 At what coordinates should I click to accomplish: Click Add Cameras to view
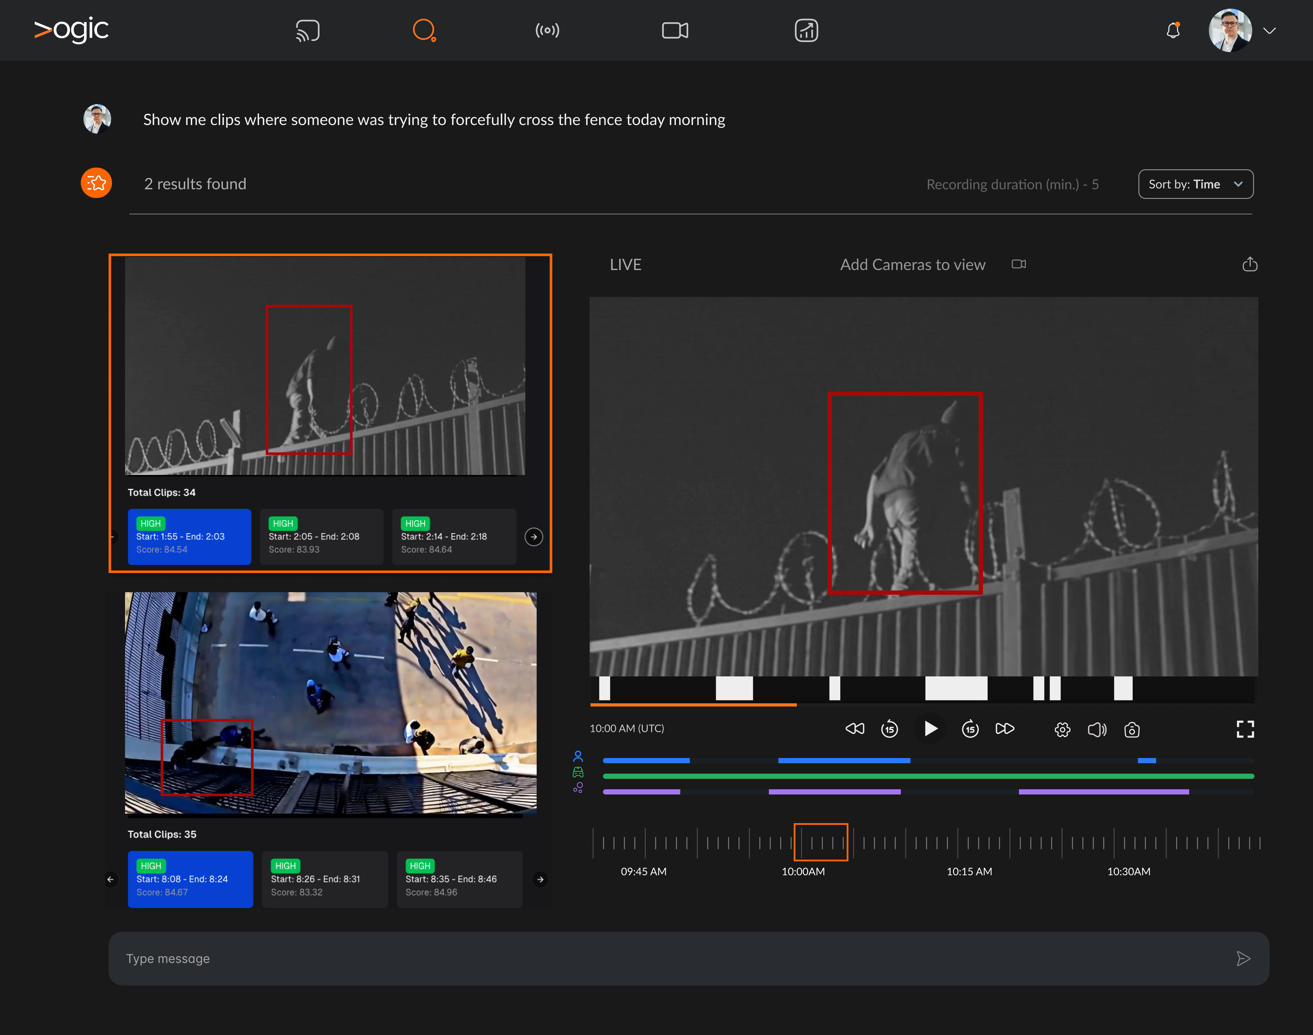[912, 265]
